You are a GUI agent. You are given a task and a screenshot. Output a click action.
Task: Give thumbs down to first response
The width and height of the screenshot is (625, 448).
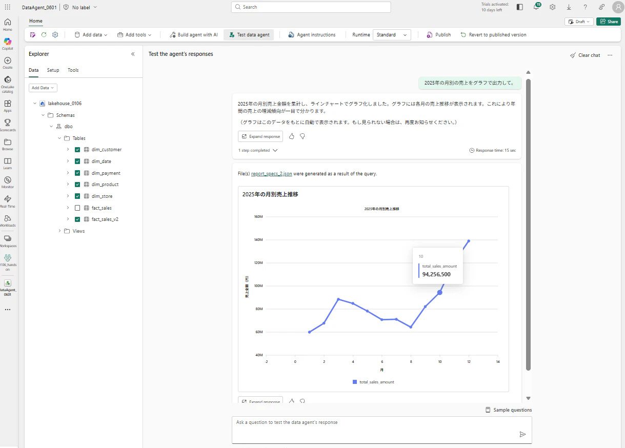(303, 136)
